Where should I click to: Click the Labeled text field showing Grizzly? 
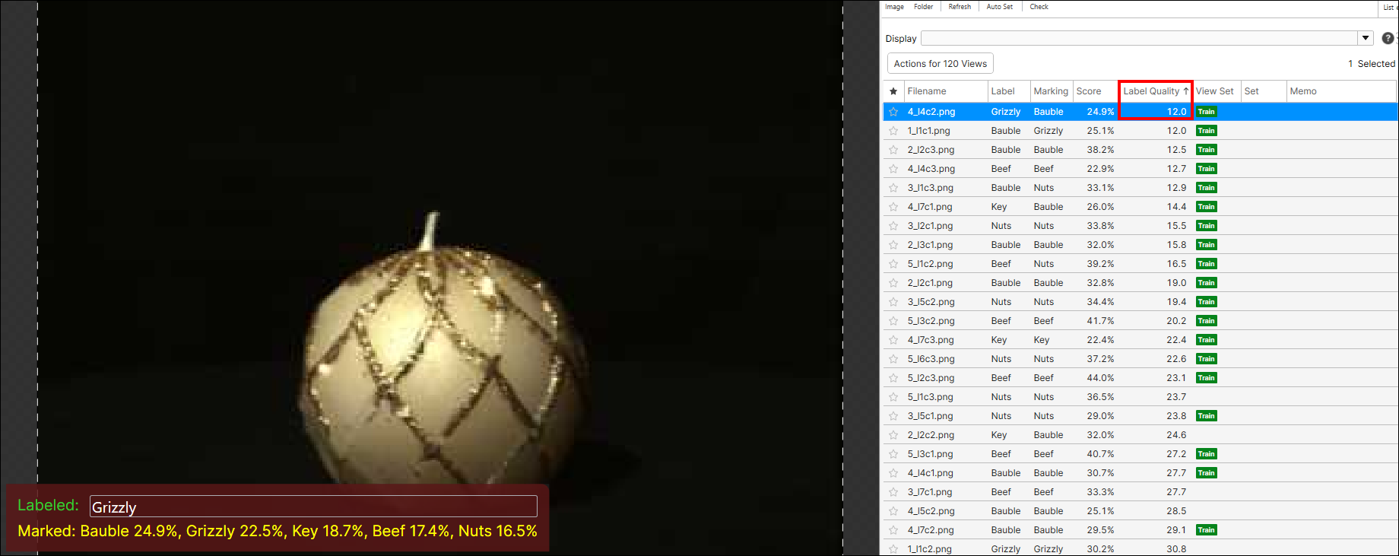313,507
